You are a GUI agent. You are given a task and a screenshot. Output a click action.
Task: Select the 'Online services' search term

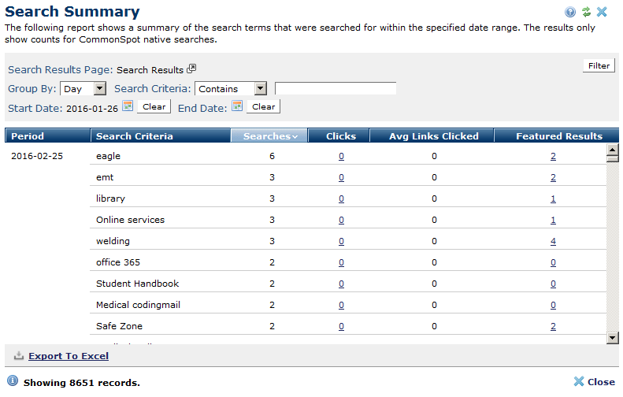130,220
